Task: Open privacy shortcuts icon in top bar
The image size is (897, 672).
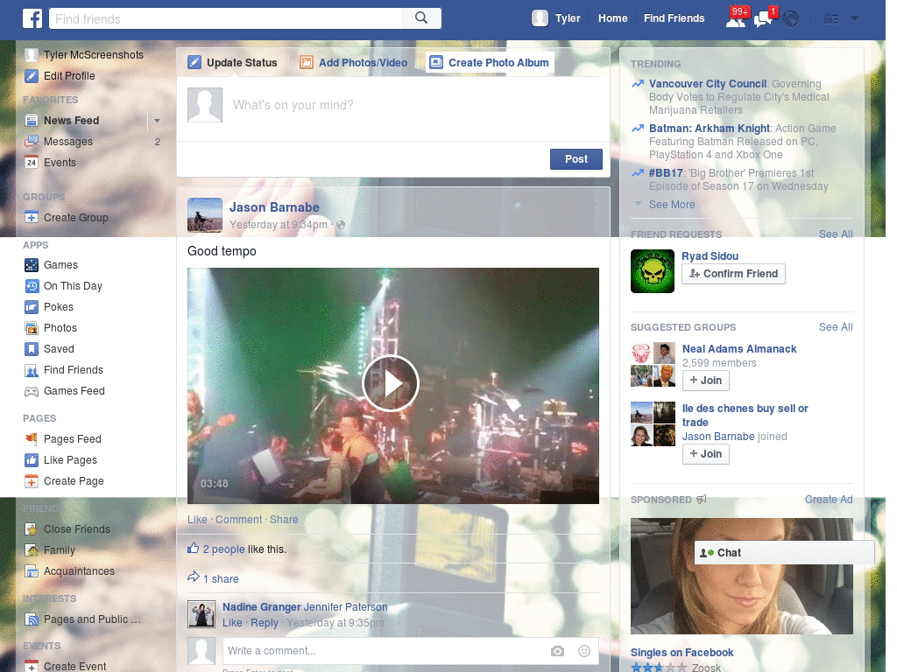Action: click(830, 19)
